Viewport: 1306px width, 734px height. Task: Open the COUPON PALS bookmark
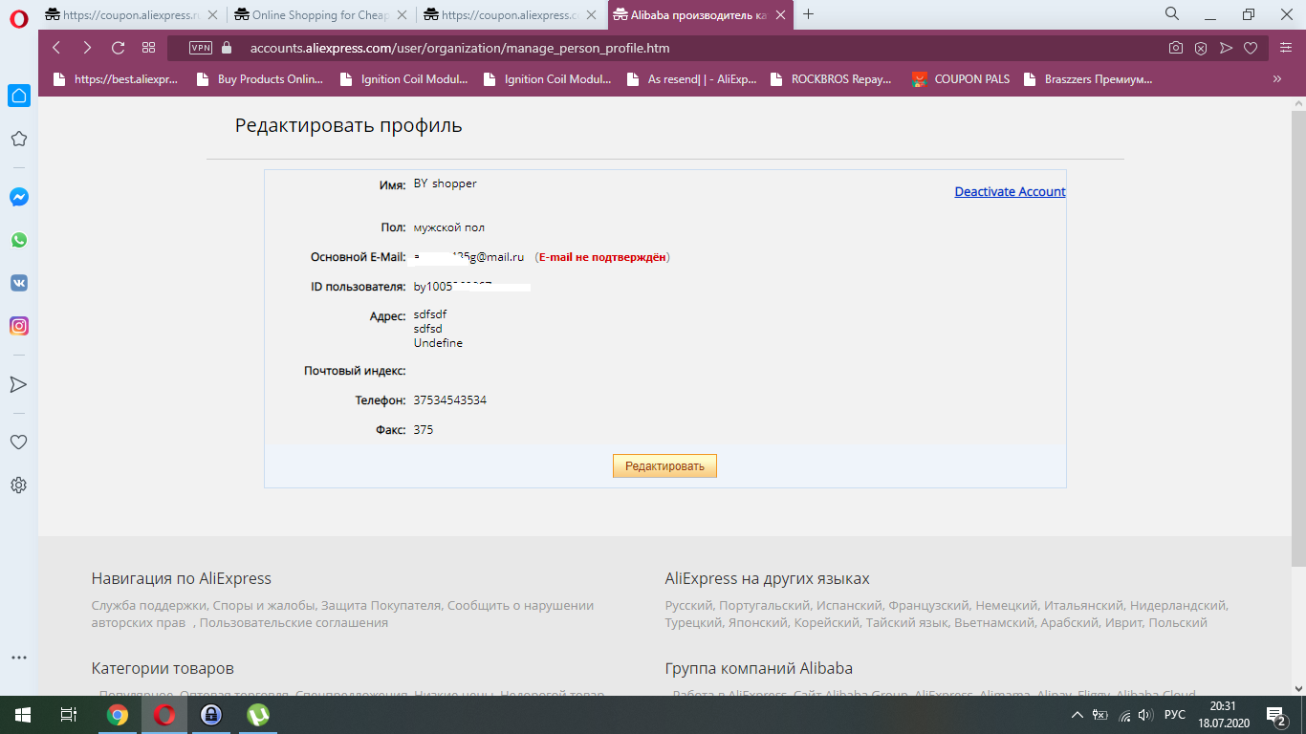(961, 79)
